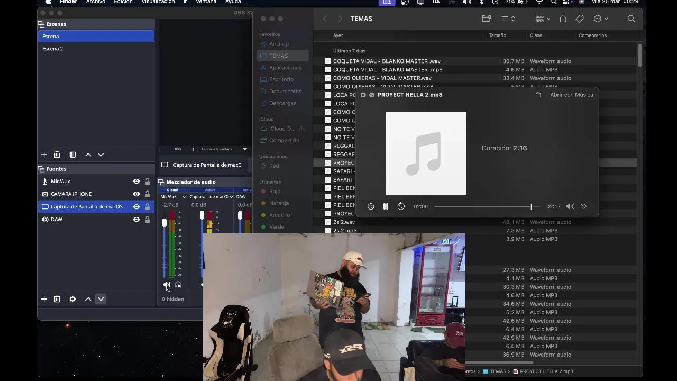Adjust the Captura de macOS volume fader
Image resolution: width=677 pixels, height=381 pixels.
click(x=202, y=215)
